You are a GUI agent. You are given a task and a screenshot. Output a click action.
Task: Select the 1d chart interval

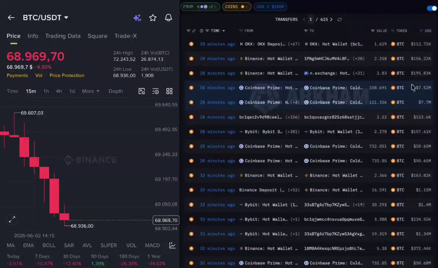pos(72,91)
